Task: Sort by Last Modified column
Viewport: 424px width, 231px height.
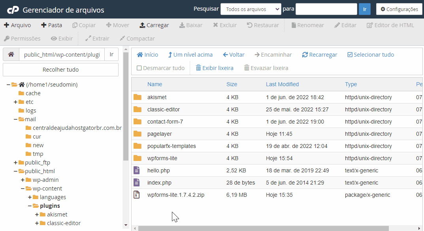Action: [282, 84]
